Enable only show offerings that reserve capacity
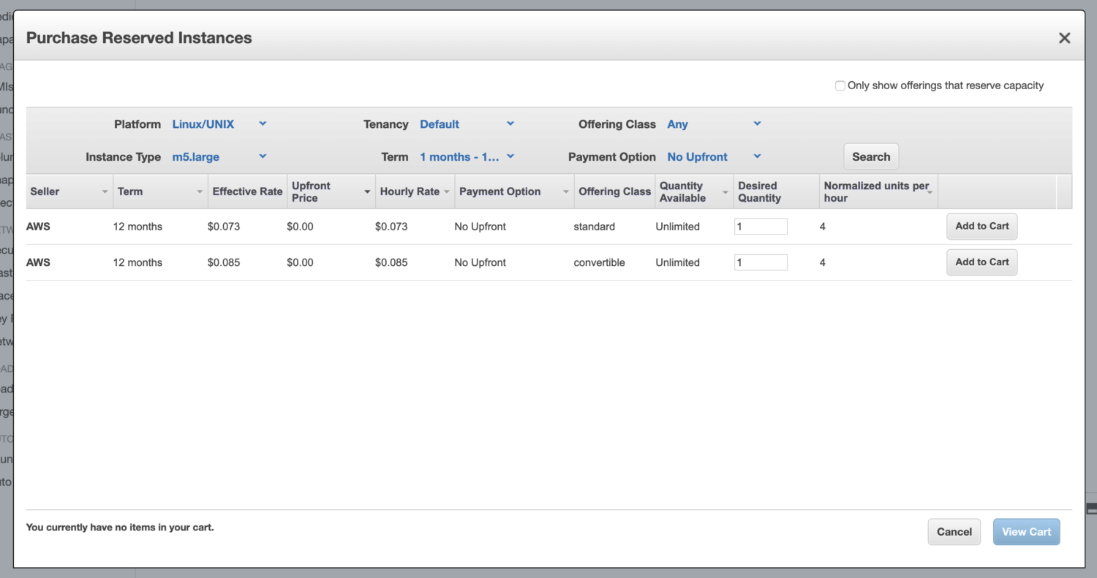The height and width of the screenshot is (578, 1097). click(840, 85)
